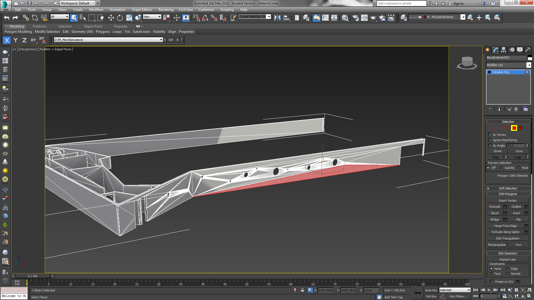The width and height of the screenshot is (534, 300).
Task: Enable the By Vertex checkbox
Action: pos(490,135)
